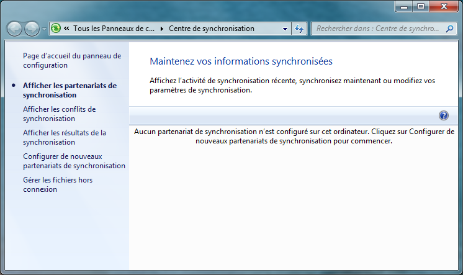Maximize the Sync Center window
Image resolution: width=463 pixels, height=275 pixels.
(x=421, y=6)
